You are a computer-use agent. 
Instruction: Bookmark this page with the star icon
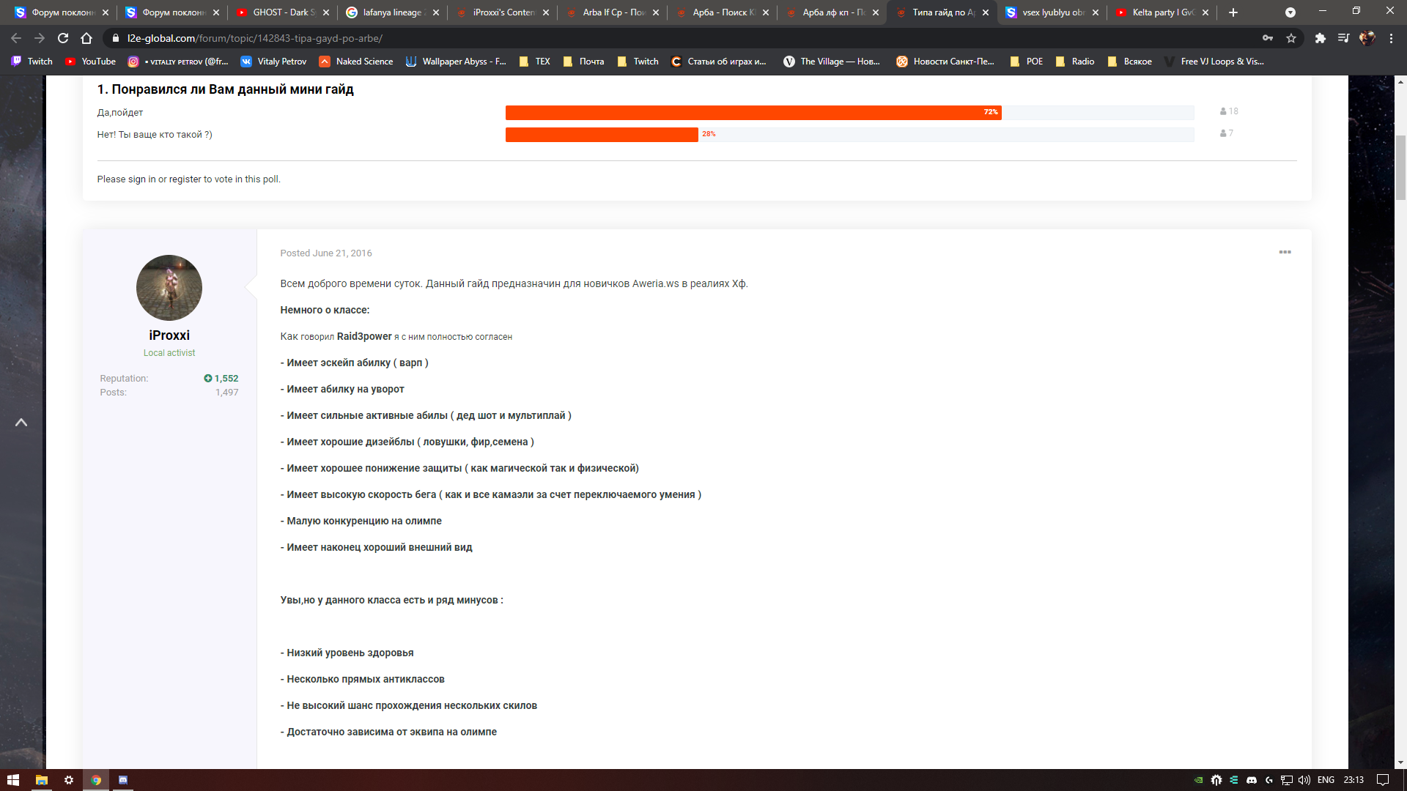pyautogui.click(x=1291, y=38)
